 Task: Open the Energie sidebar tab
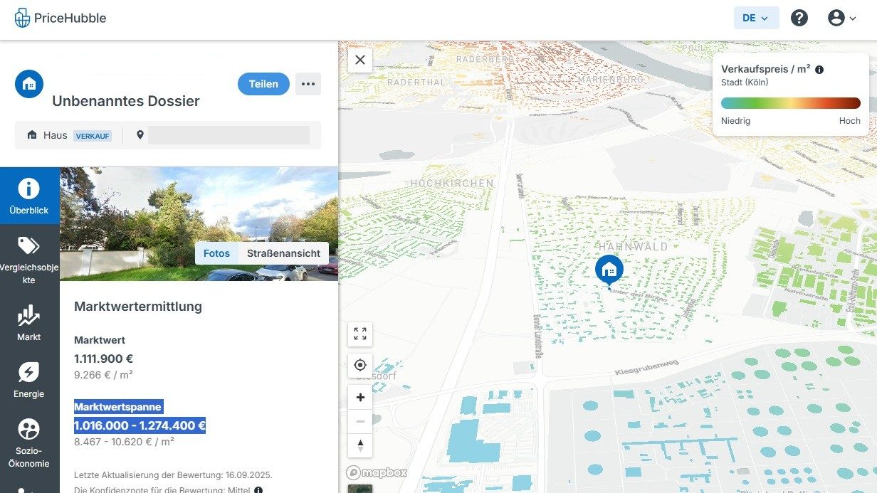pos(29,378)
